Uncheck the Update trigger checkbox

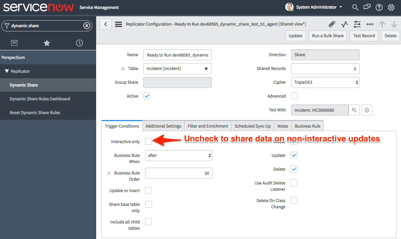click(x=294, y=155)
